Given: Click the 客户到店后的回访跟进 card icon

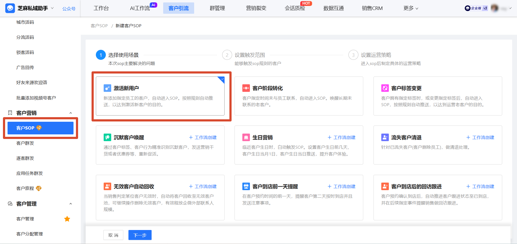Looking at the screenshot, I should [385, 186].
